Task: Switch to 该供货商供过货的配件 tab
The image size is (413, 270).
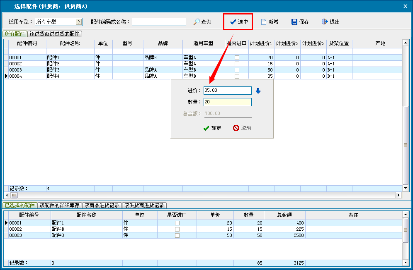Action: [x=55, y=34]
